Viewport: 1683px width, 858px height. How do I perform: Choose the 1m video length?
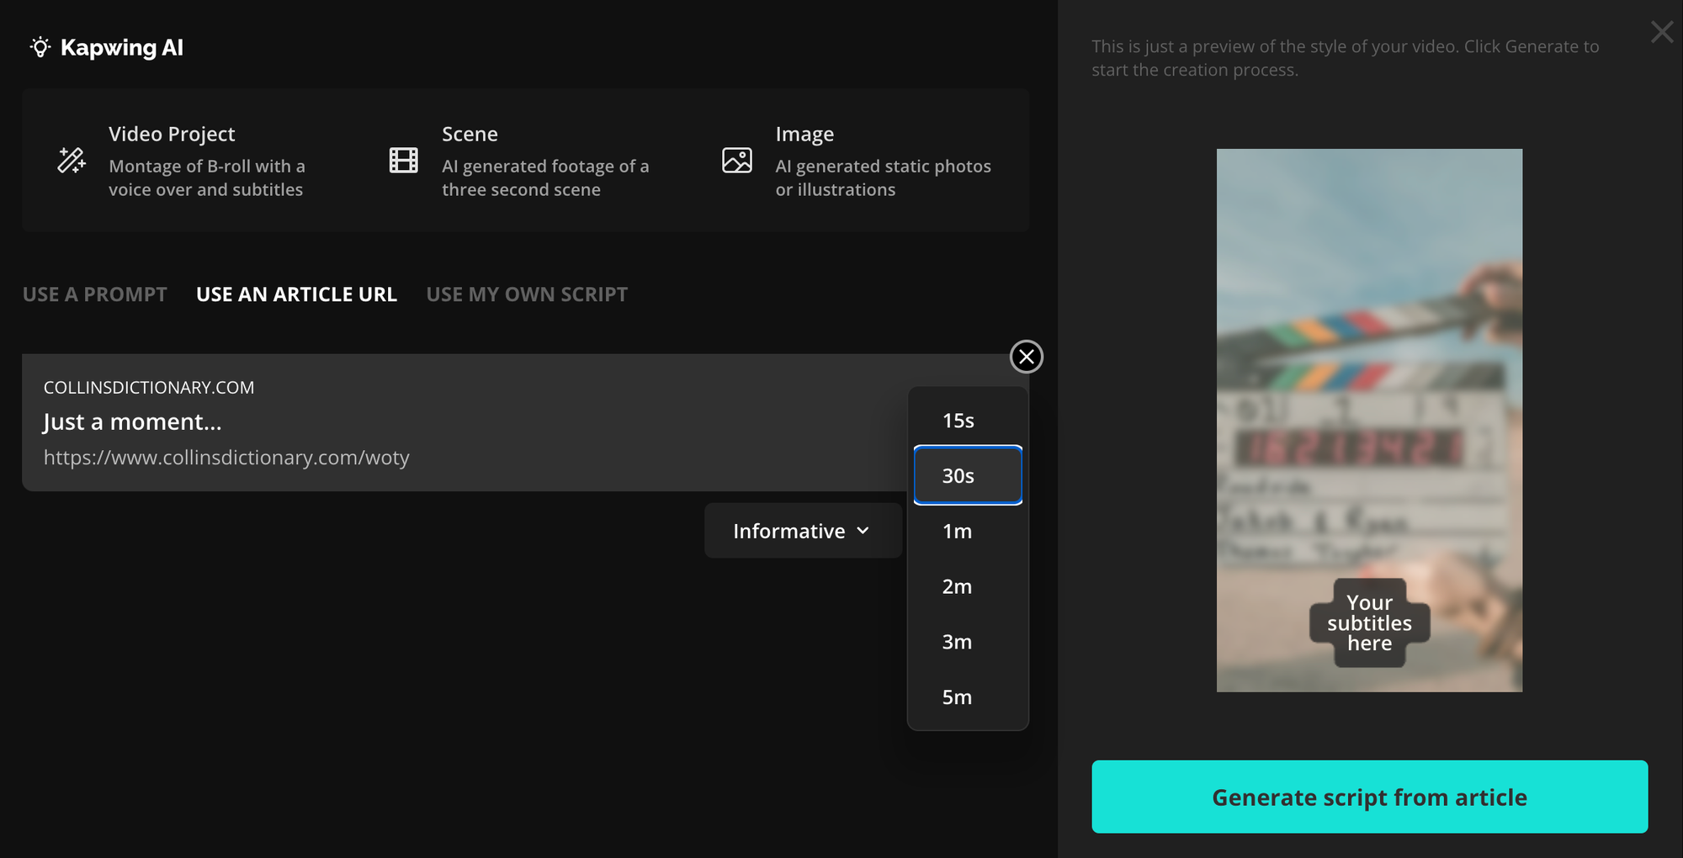957,531
